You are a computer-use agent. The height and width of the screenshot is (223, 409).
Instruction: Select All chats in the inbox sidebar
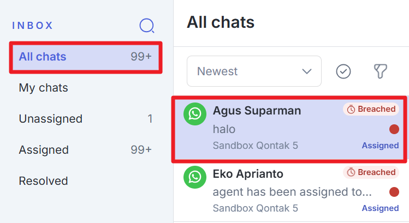click(x=43, y=57)
